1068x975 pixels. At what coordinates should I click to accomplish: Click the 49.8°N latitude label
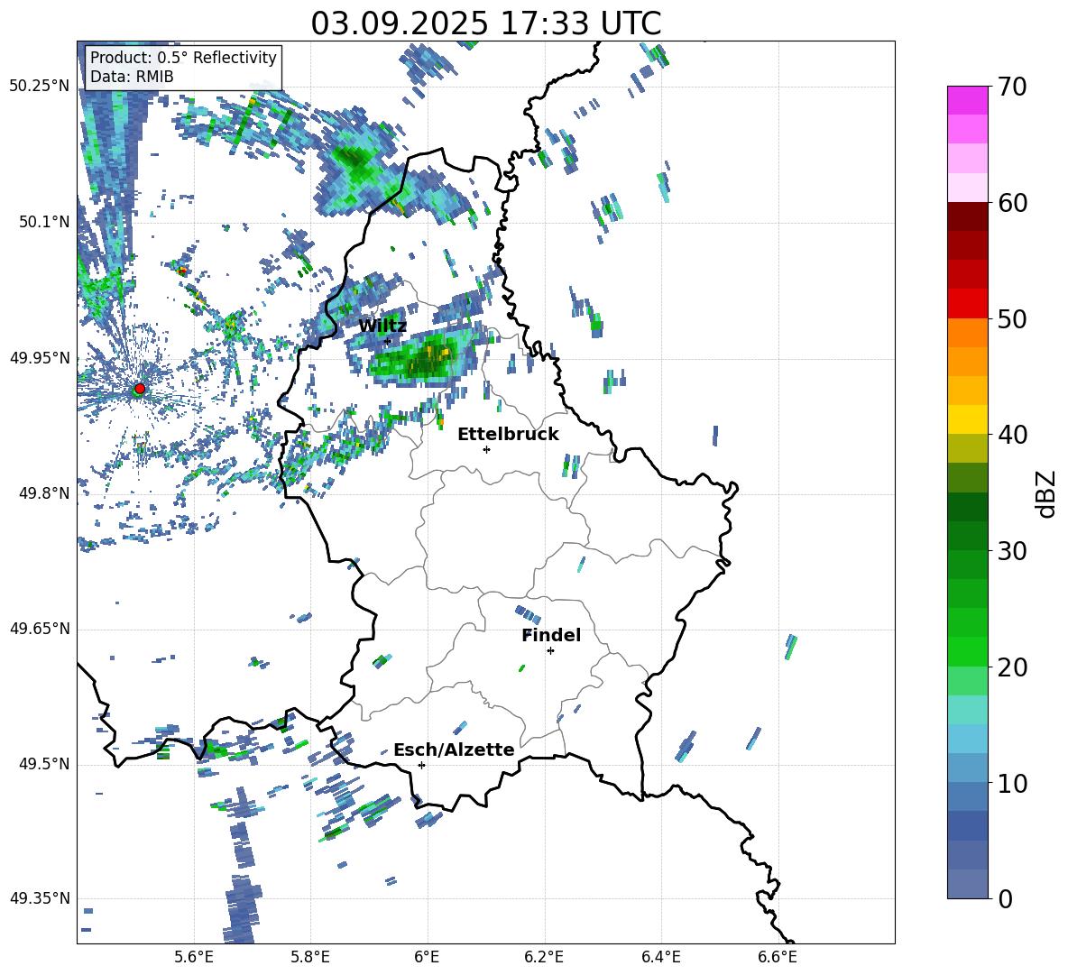point(43,493)
